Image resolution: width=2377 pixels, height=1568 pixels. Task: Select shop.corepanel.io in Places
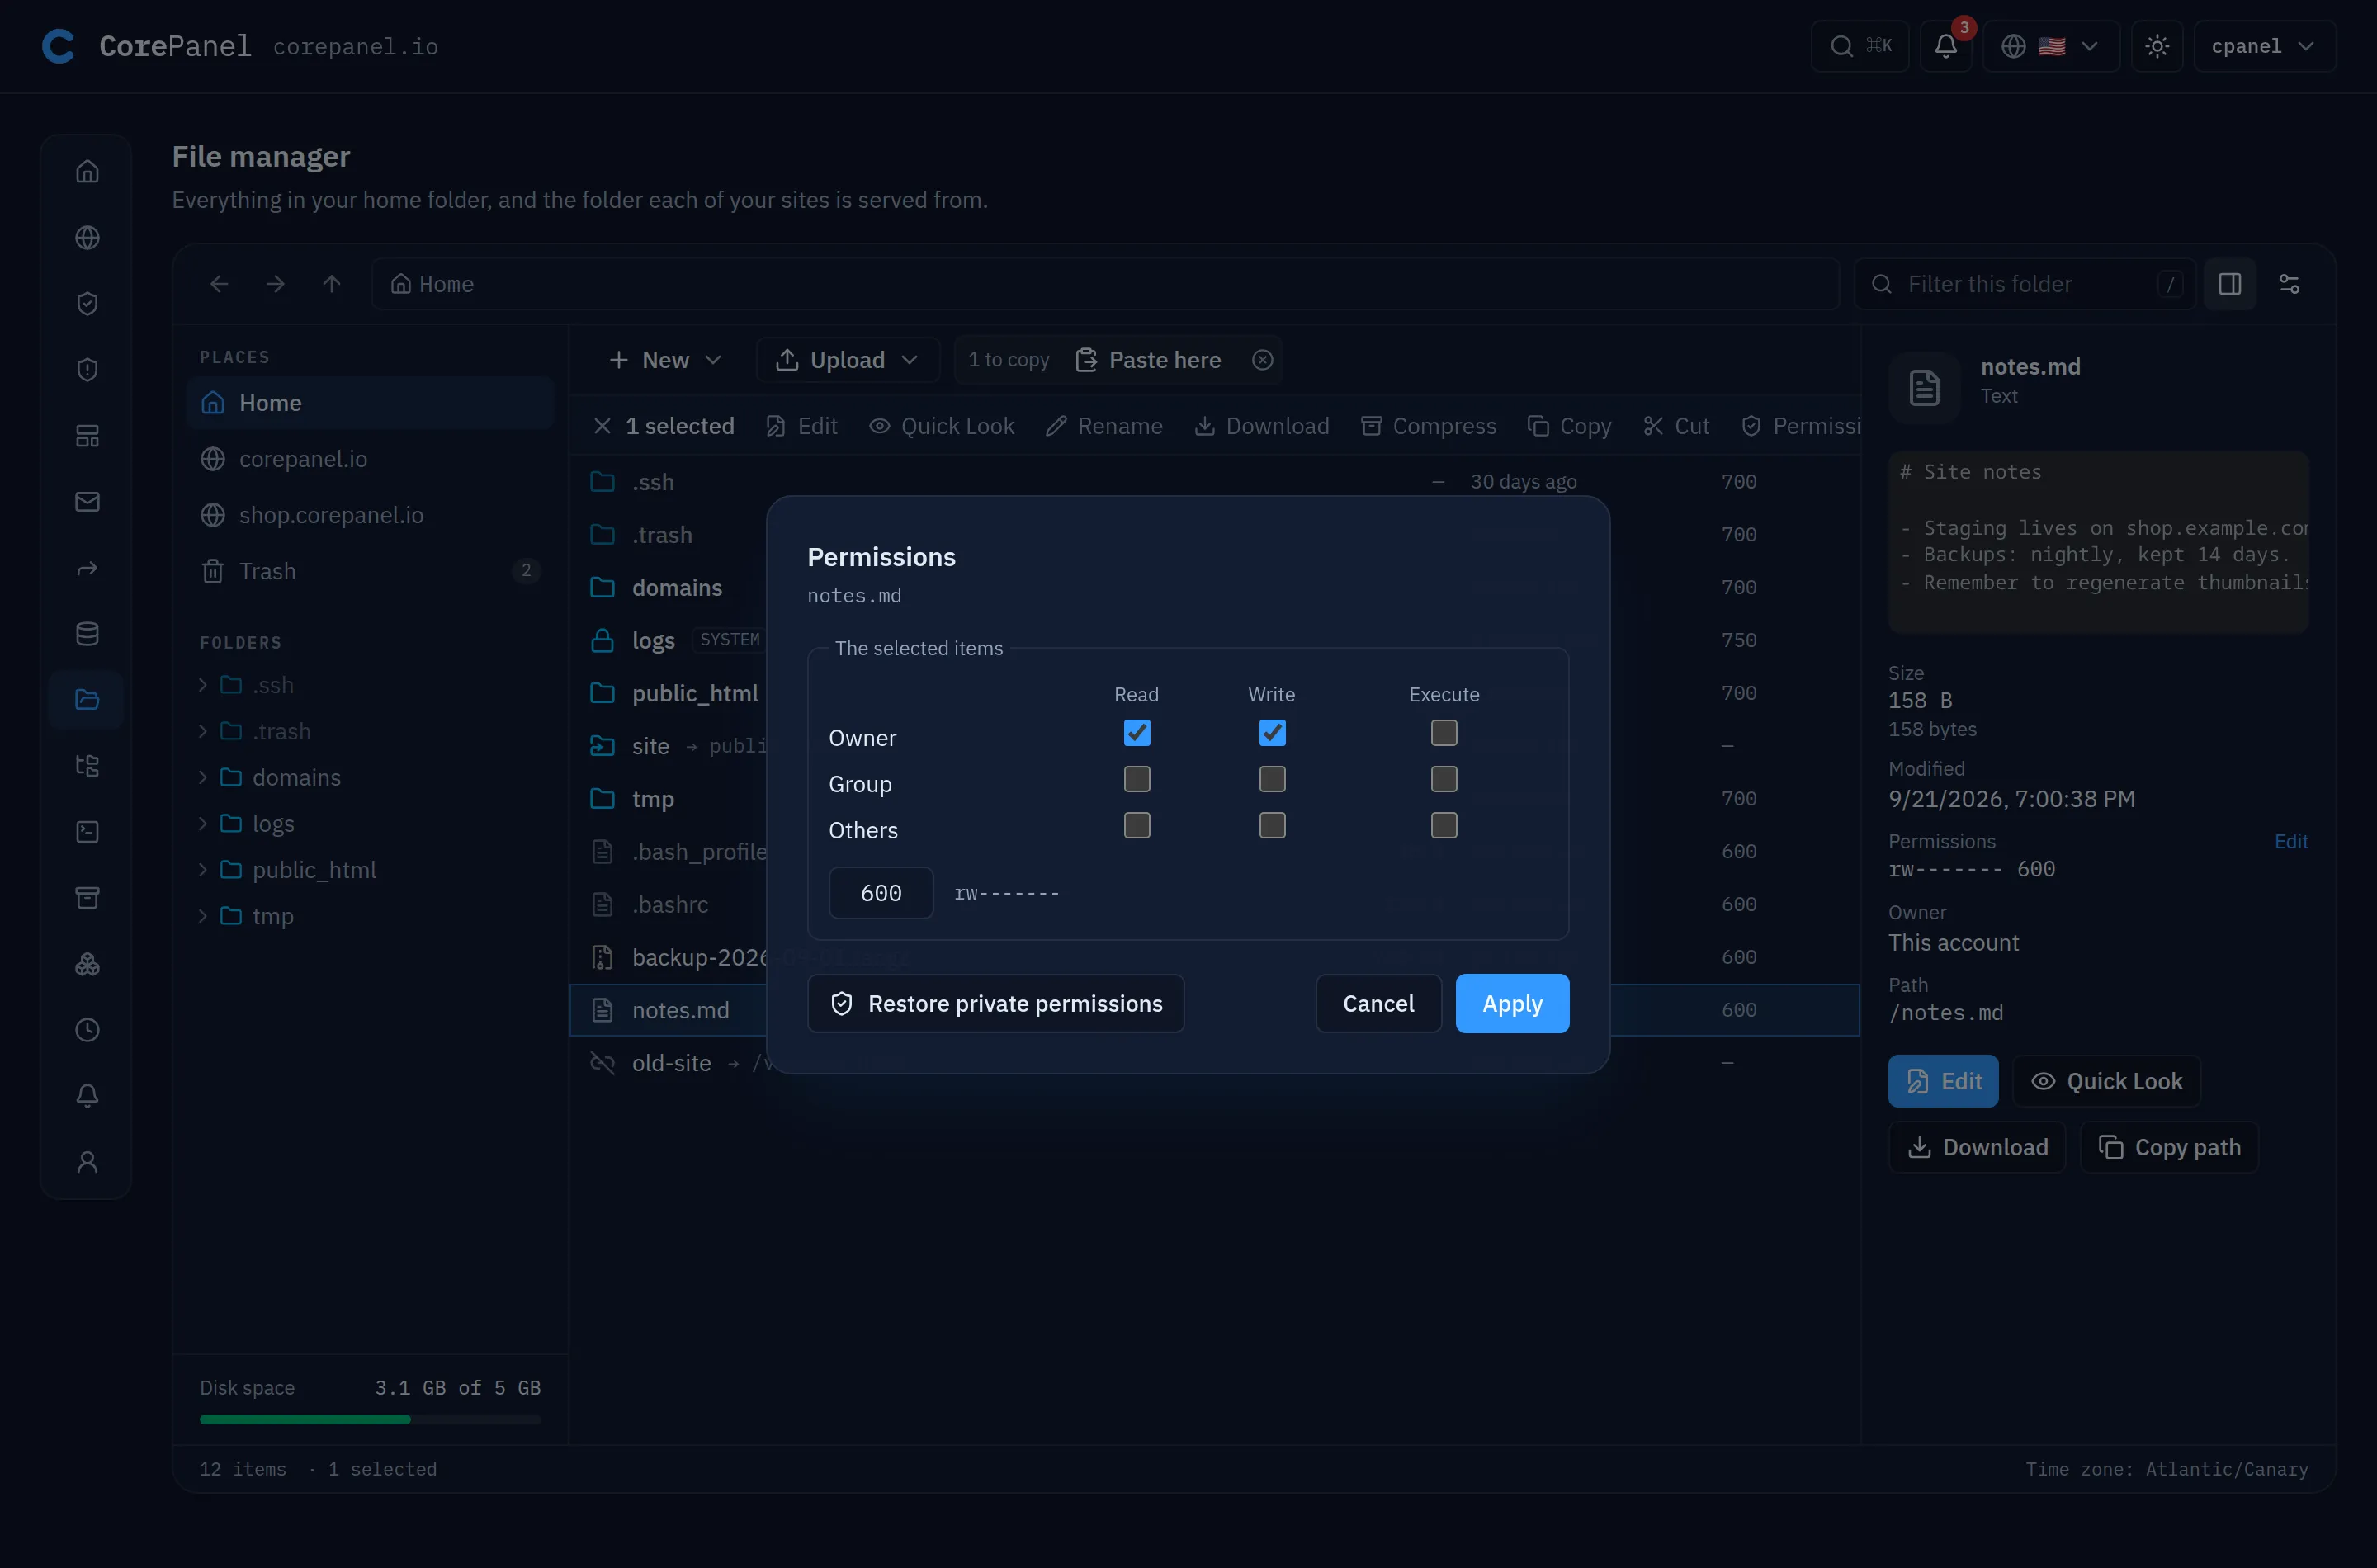click(370, 515)
